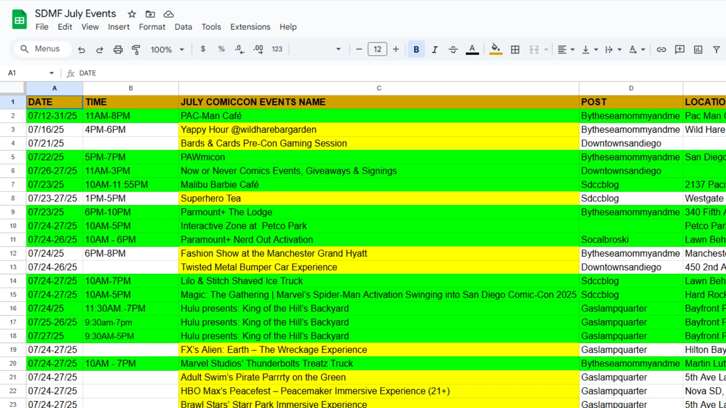This screenshot has height=408, width=726.
Task: Insert a link with chain icon
Action: pos(661,49)
